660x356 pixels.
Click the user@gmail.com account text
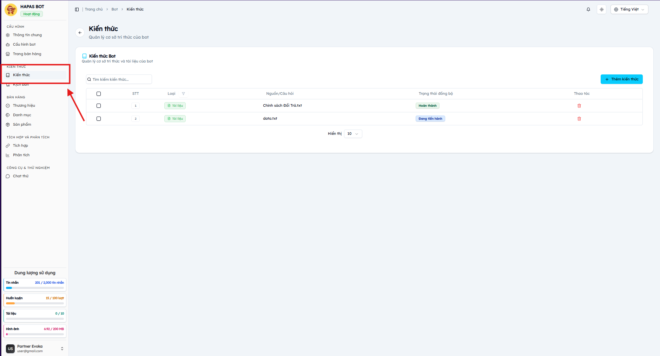click(30, 351)
